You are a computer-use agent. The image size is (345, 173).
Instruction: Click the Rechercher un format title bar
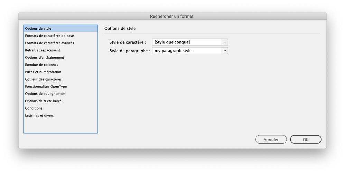pos(172,16)
